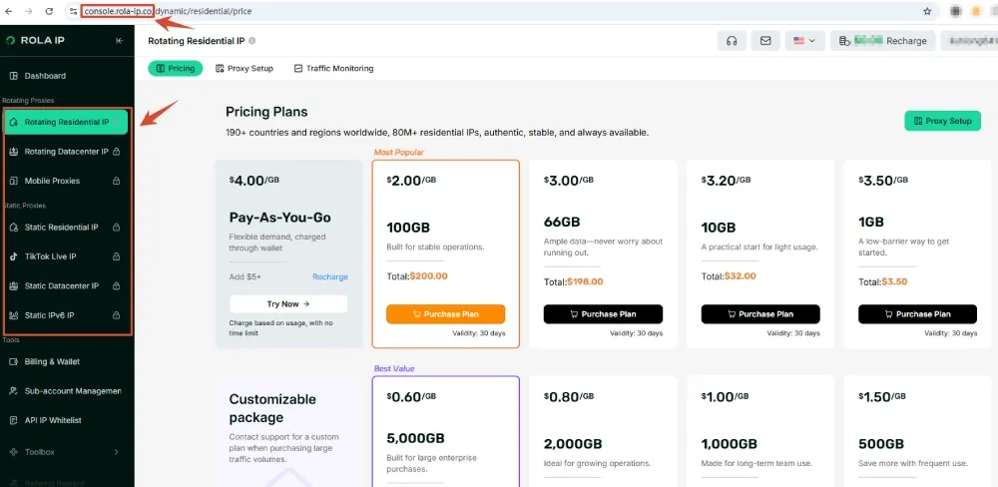998x487 pixels.
Task: Switch to Traffic Monitoring tab
Action: (x=333, y=68)
